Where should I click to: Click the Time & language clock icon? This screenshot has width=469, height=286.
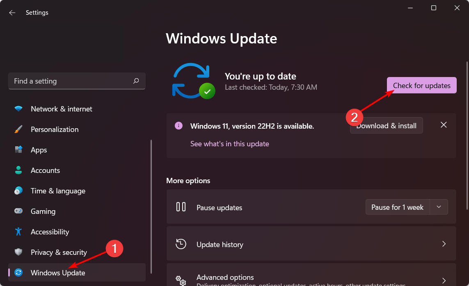pos(18,191)
